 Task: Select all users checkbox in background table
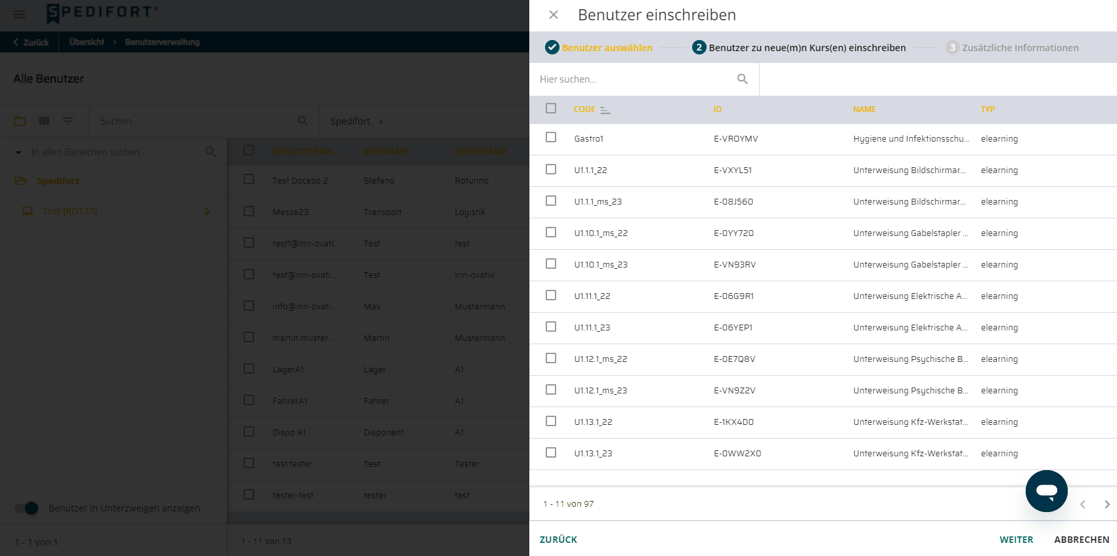tap(249, 150)
